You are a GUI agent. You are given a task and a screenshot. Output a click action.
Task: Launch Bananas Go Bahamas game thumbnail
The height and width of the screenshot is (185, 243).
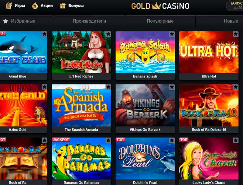click(81, 158)
